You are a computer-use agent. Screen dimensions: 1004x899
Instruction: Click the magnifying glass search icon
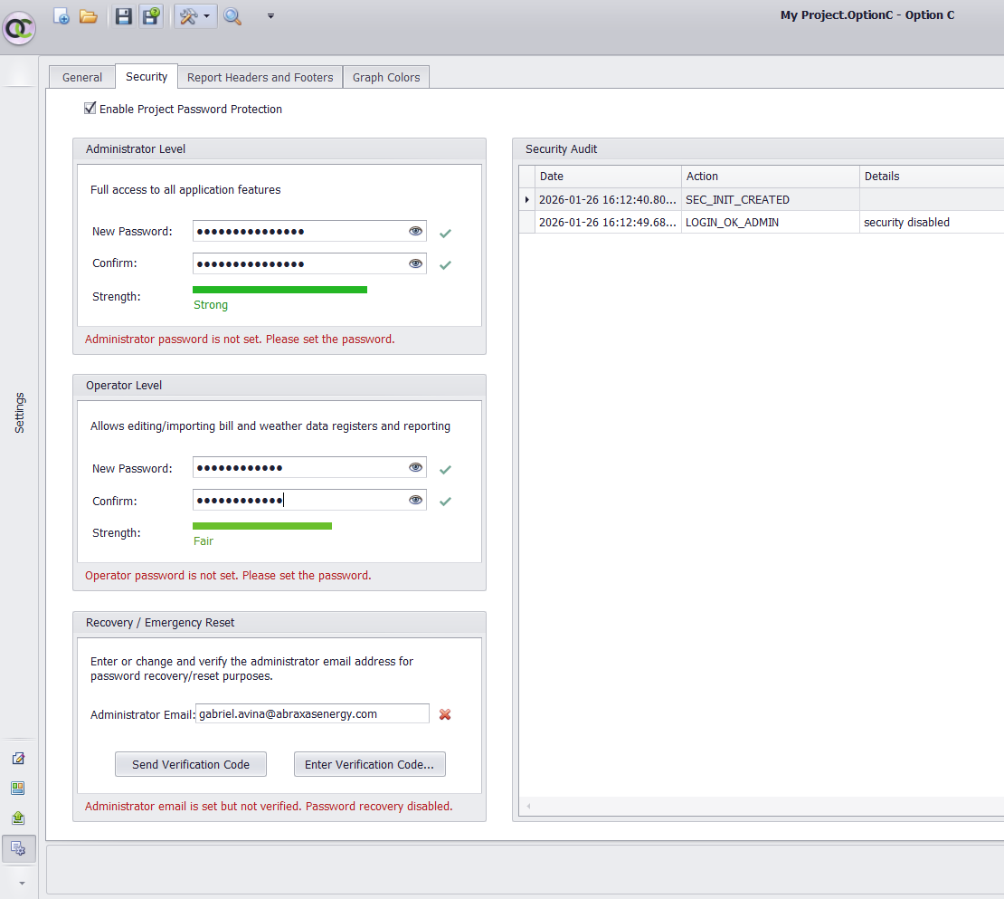tap(232, 16)
